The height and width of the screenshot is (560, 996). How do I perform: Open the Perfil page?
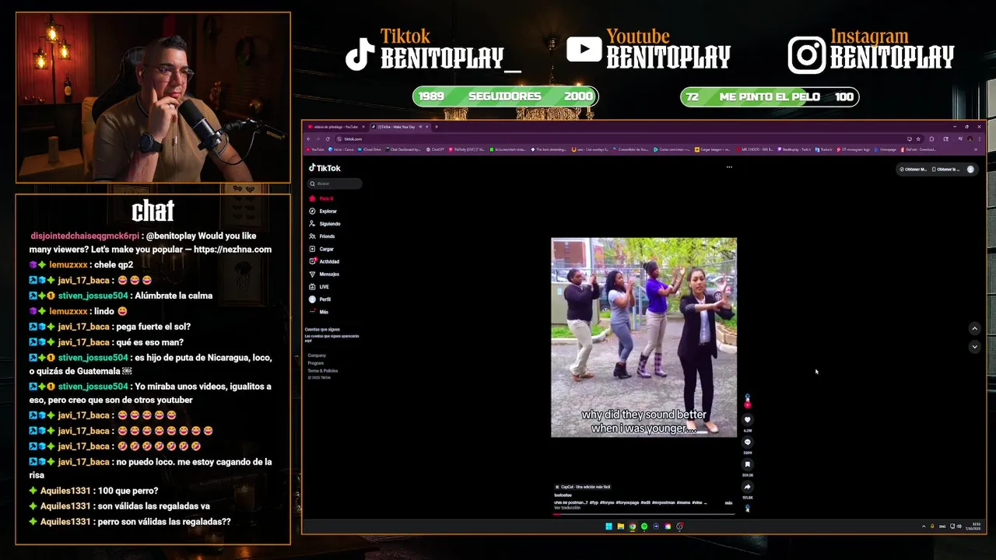(x=320, y=299)
